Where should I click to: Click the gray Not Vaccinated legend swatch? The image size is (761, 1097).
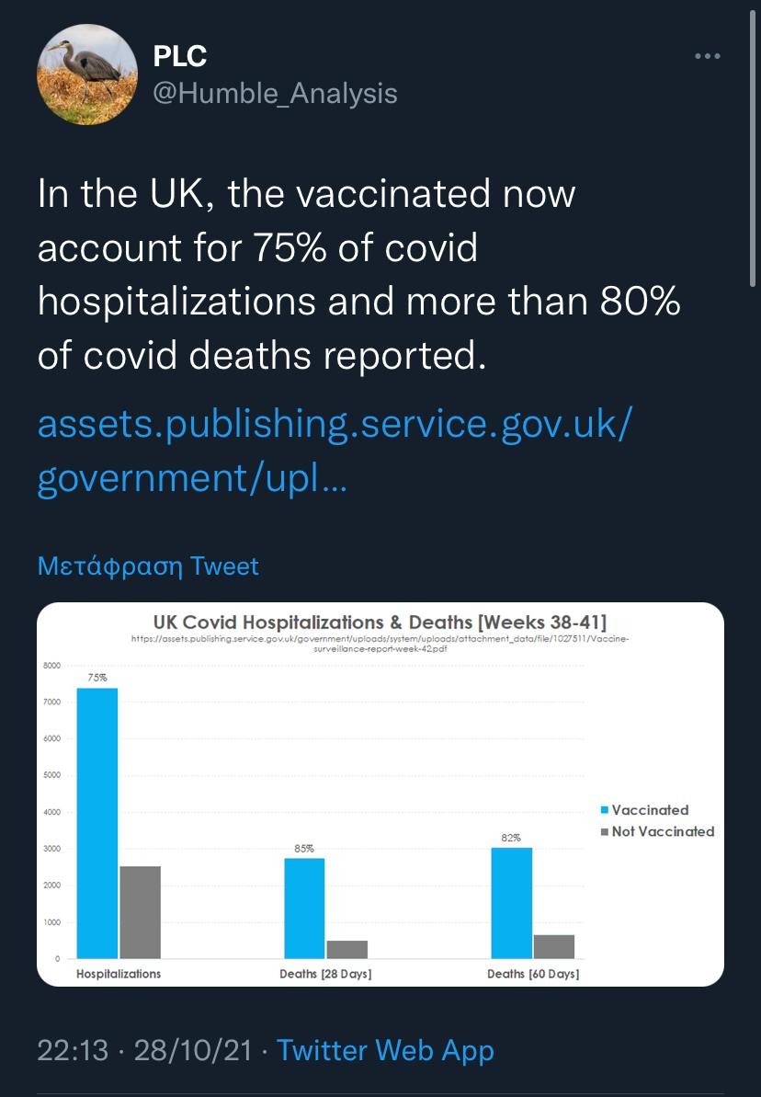pyautogui.click(x=604, y=831)
